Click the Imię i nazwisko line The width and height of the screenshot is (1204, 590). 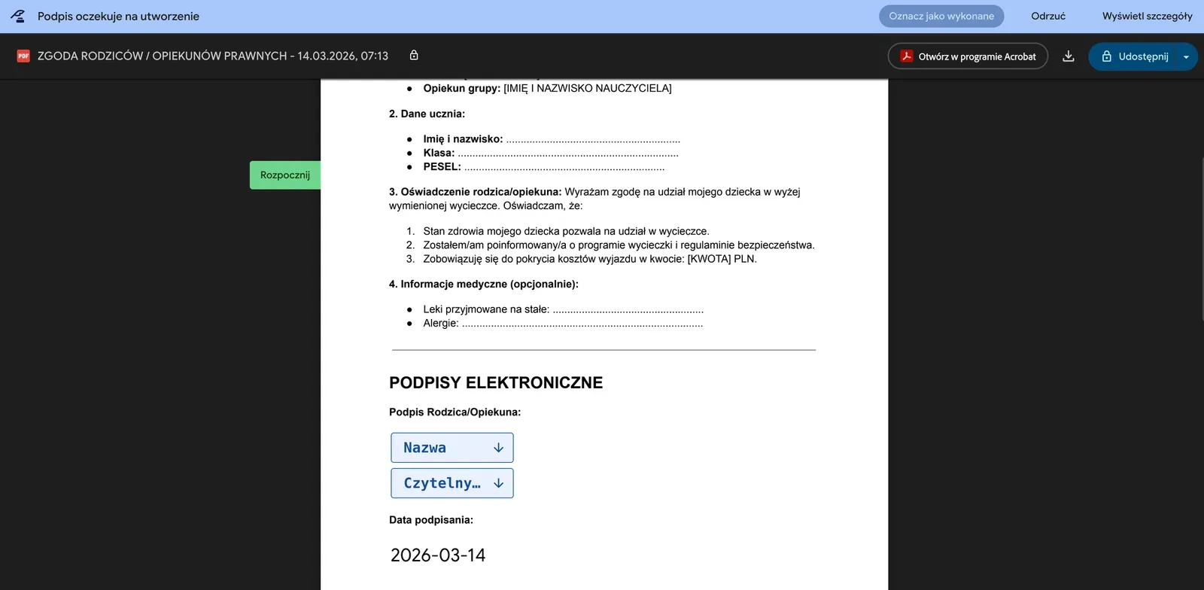tap(552, 139)
